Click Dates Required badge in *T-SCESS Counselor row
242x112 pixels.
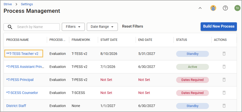click(193, 93)
